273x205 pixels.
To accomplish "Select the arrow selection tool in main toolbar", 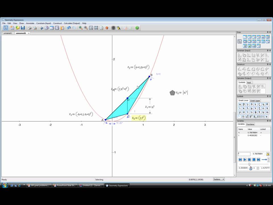I will click(6, 28).
